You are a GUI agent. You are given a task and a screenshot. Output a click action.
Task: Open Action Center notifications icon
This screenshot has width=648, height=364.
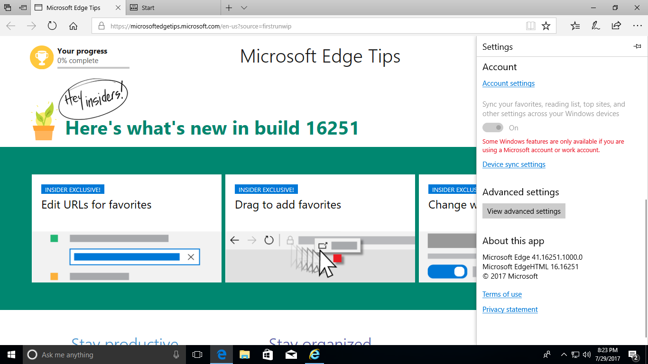click(x=633, y=355)
